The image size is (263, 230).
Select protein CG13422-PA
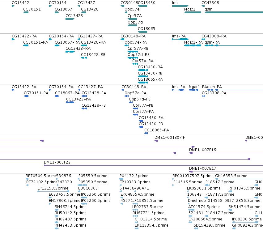[13, 90]
